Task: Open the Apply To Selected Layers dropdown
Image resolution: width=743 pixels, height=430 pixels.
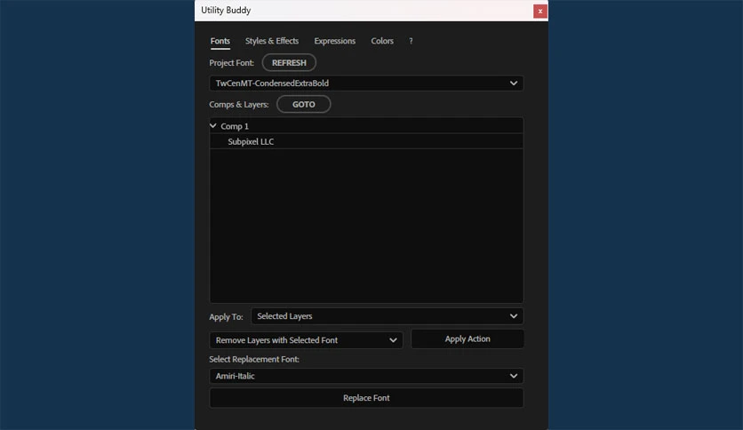Action: 387,316
